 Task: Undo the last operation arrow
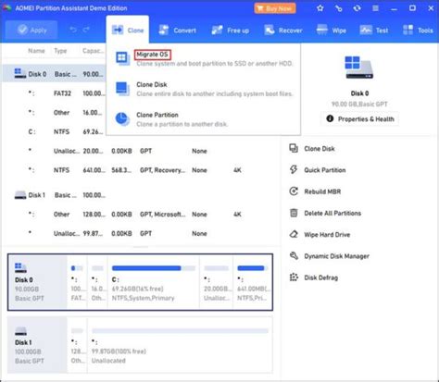73,30
